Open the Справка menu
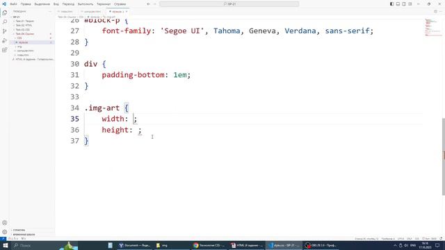The width and height of the screenshot is (445, 250). click(x=120, y=4)
